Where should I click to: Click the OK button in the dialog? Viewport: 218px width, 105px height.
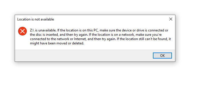tap(162, 56)
